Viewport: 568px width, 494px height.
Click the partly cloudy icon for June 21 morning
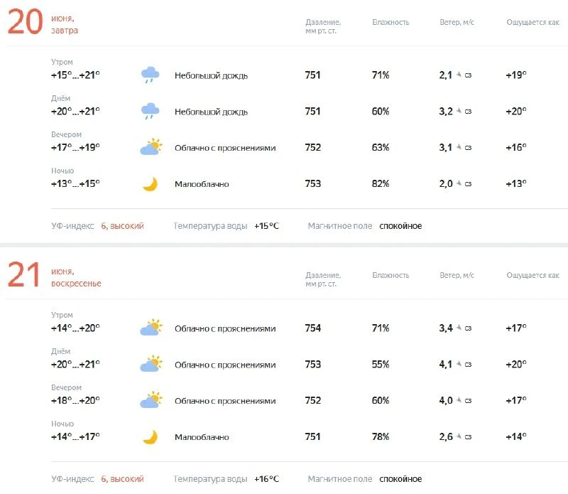click(x=151, y=328)
